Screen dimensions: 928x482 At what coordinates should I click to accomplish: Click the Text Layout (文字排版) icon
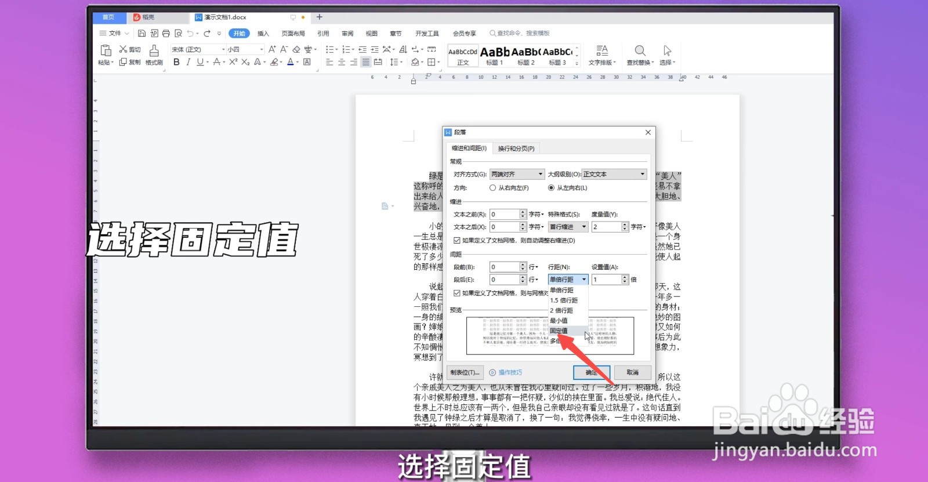click(x=602, y=50)
